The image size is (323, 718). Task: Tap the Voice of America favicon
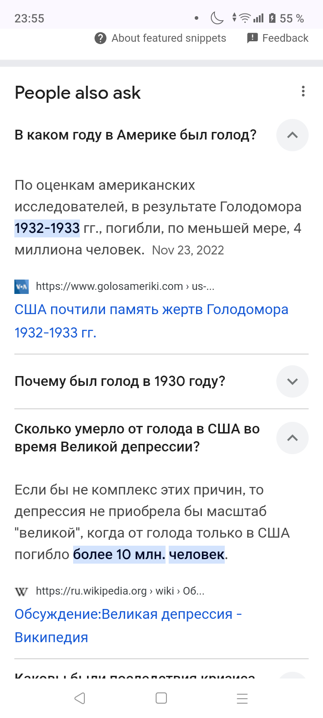(22, 286)
